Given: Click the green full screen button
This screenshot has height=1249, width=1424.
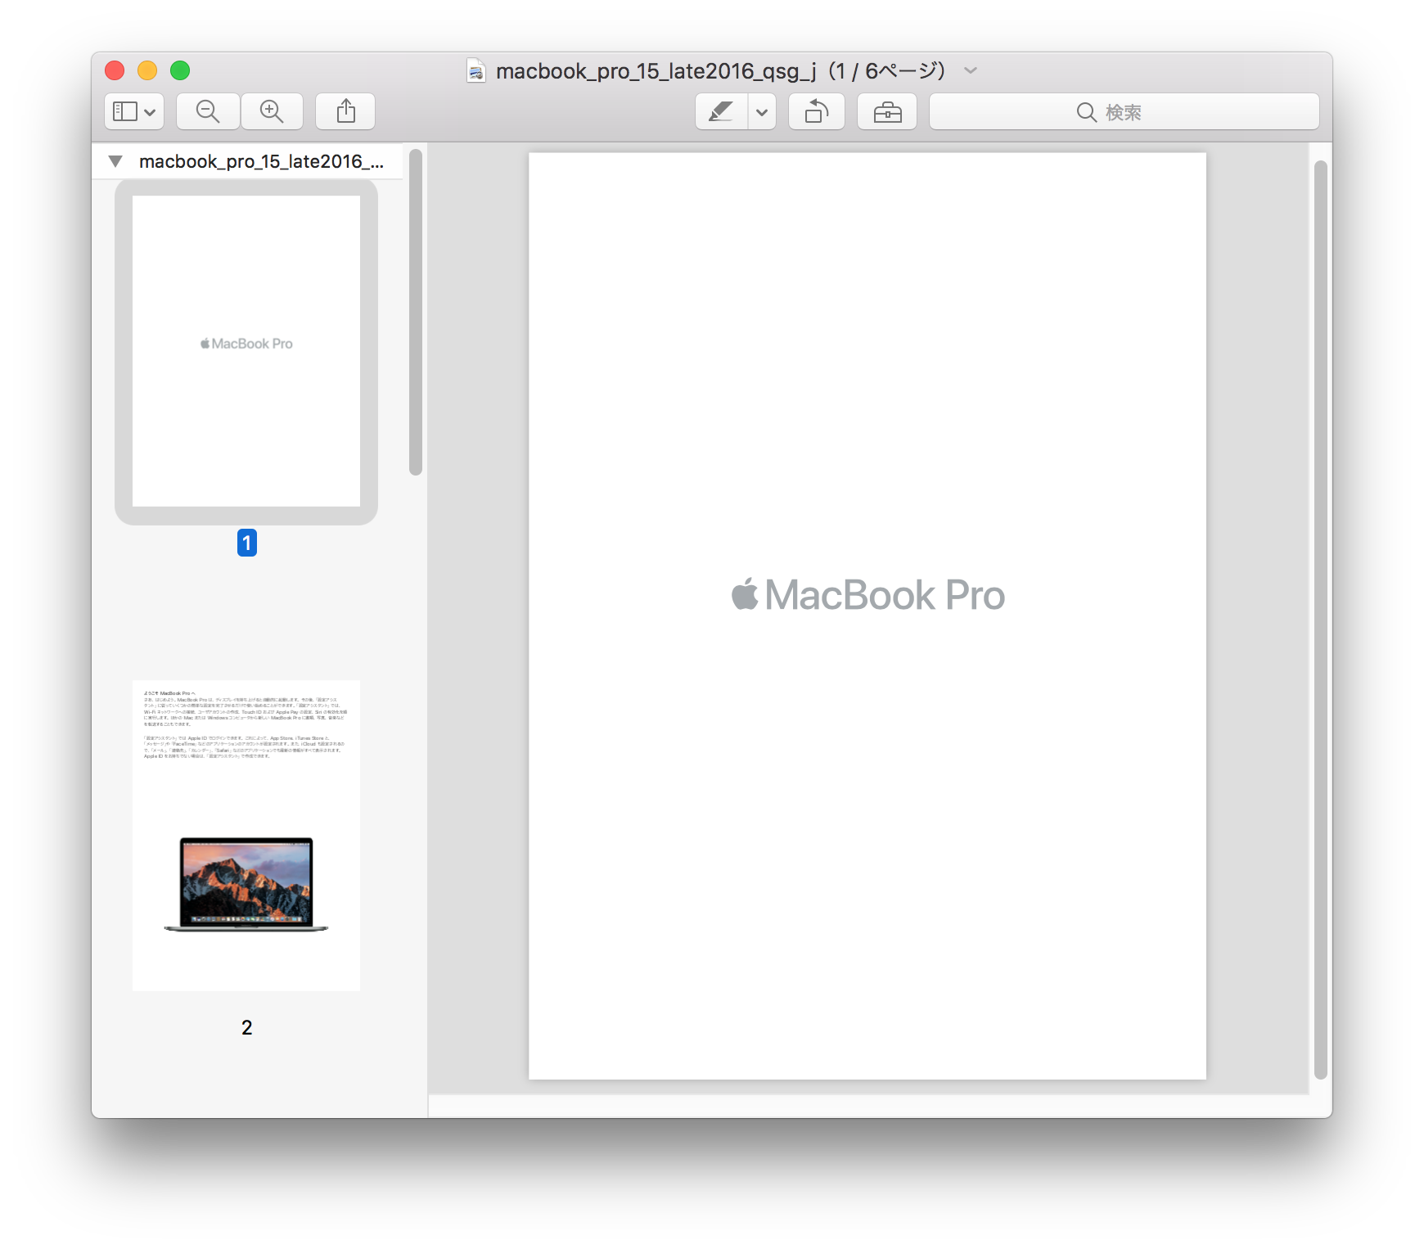Looking at the screenshot, I should pyautogui.click(x=180, y=70).
